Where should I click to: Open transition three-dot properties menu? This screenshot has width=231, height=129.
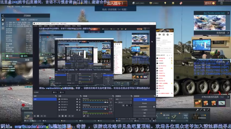click(x=131, y=105)
